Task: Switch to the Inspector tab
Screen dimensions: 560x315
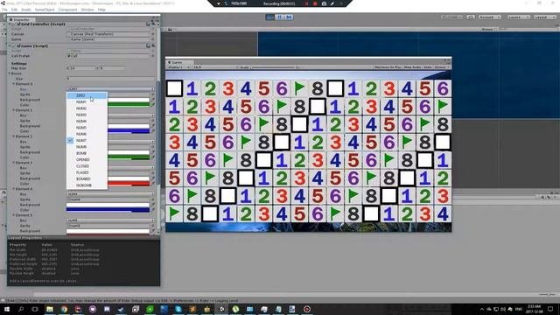Action: point(21,19)
